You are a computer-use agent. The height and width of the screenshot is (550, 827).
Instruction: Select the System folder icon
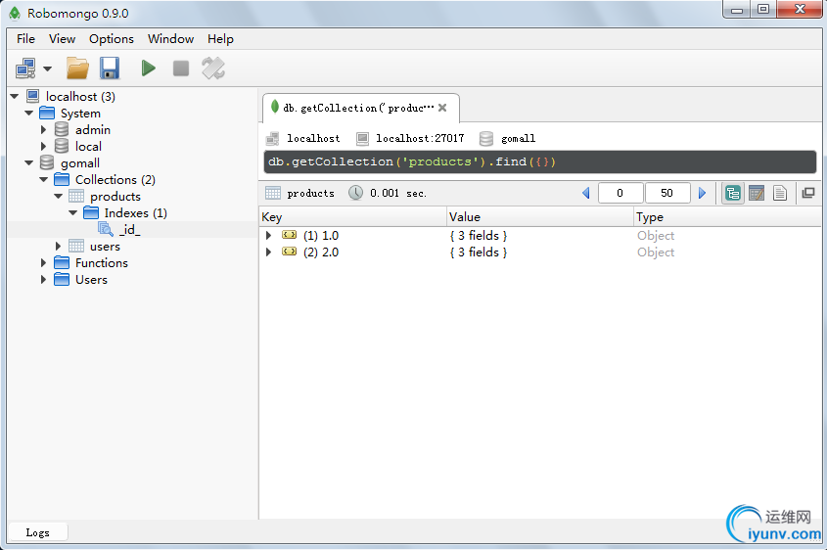coord(47,113)
